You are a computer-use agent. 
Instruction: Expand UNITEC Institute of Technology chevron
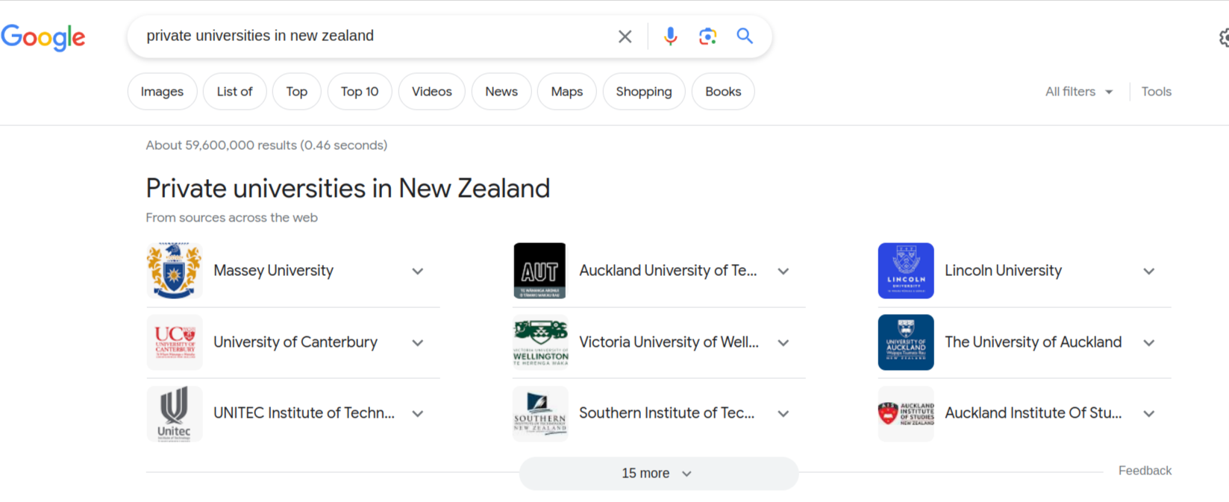click(x=418, y=414)
